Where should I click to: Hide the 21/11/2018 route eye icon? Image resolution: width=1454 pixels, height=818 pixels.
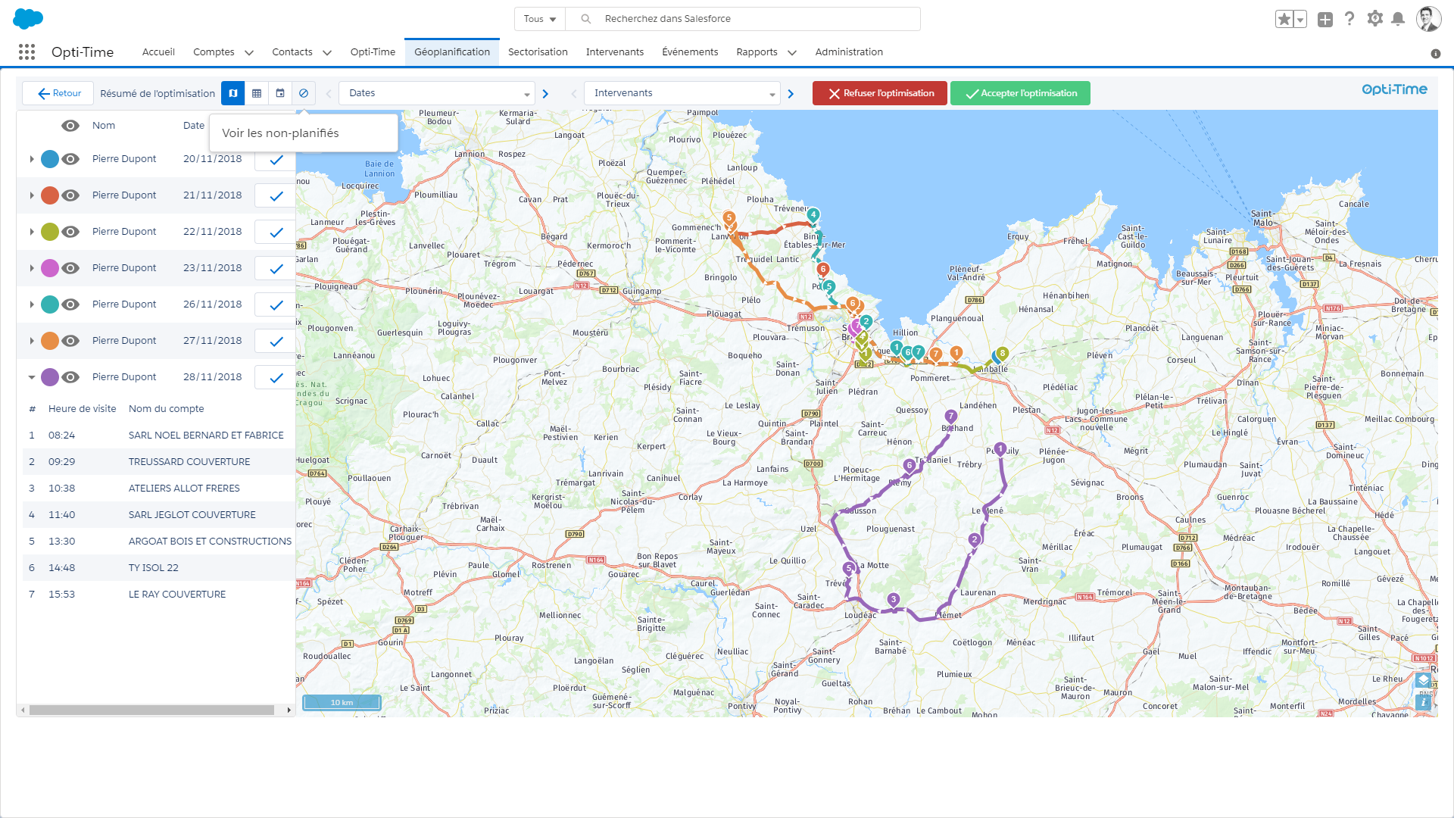coord(70,195)
